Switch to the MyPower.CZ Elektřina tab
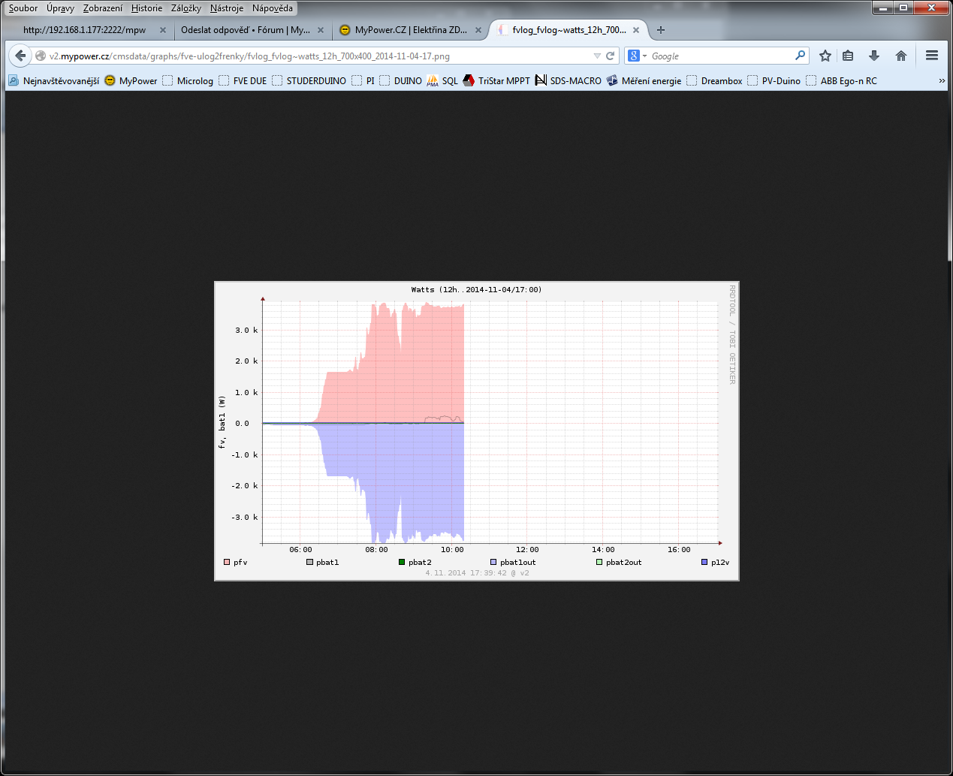The height and width of the screenshot is (776, 953). click(x=411, y=30)
